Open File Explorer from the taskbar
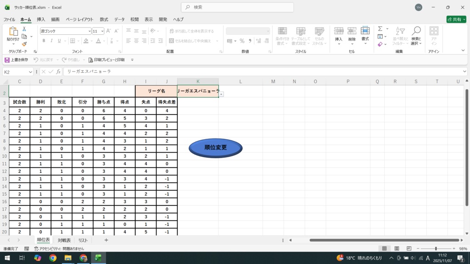This screenshot has width=470, height=264. pyautogui.click(x=68, y=258)
